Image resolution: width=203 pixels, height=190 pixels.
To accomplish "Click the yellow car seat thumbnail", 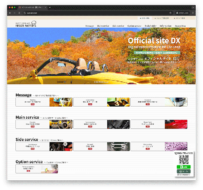I will [119, 102].
